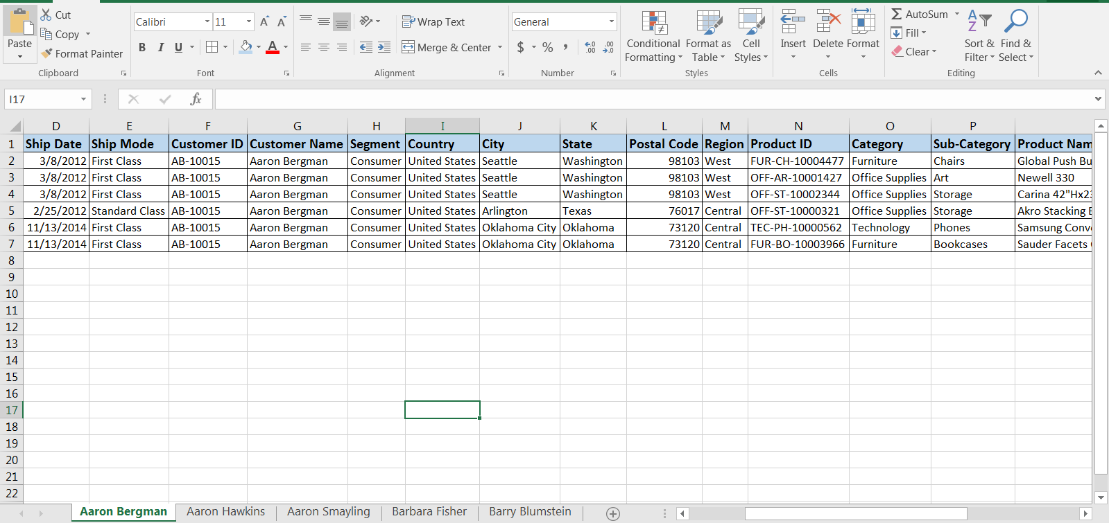Confirm entry with the formula bar checkmark
The width and height of the screenshot is (1109, 523).
point(165,99)
